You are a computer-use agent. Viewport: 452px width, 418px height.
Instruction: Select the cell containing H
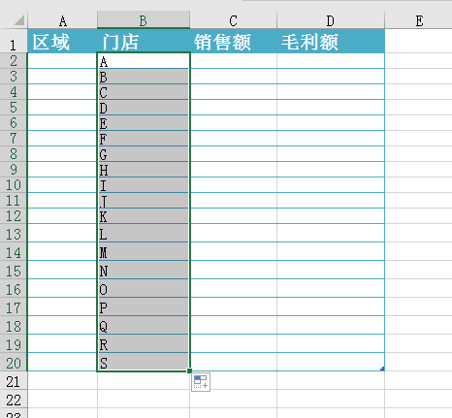[144, 170]
